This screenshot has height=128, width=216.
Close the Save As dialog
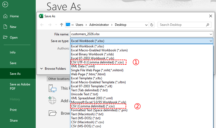click(x=211, y=16)
